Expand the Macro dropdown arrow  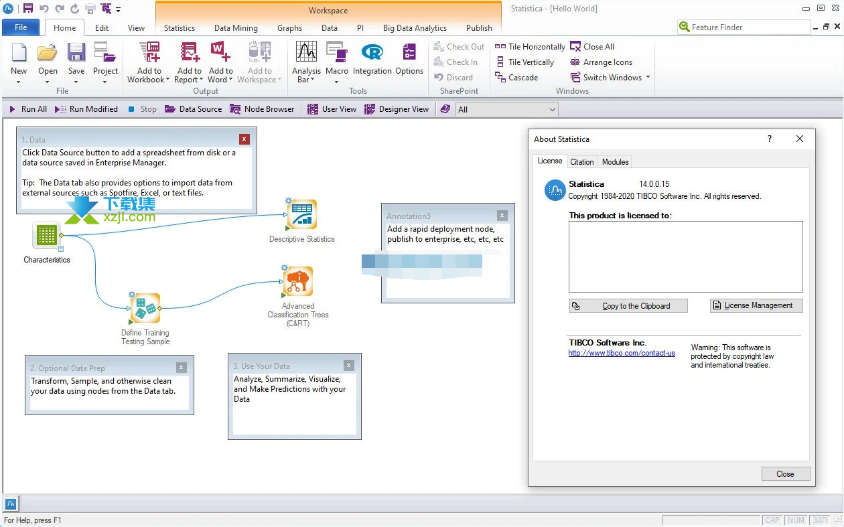(336, 82)
